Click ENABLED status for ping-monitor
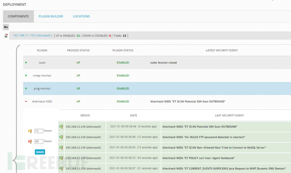 pyautogui.click(x=123, y=89)
